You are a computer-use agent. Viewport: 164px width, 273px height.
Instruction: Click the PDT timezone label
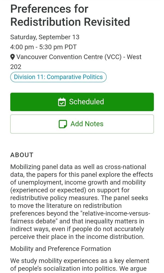pyautogui.click(x=71, y=47)
